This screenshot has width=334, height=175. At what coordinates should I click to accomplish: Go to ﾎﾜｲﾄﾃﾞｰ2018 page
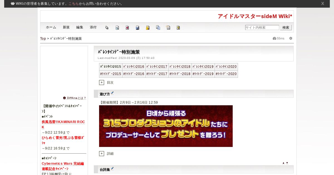pos(180,74)
